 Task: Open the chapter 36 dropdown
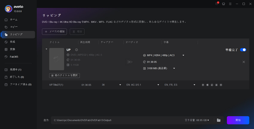pyautogui.click(x=120, y=85)
